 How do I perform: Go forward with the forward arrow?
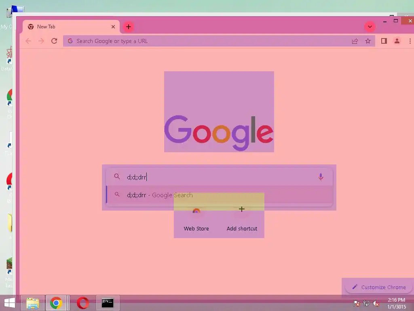click(x=41, y=41)
